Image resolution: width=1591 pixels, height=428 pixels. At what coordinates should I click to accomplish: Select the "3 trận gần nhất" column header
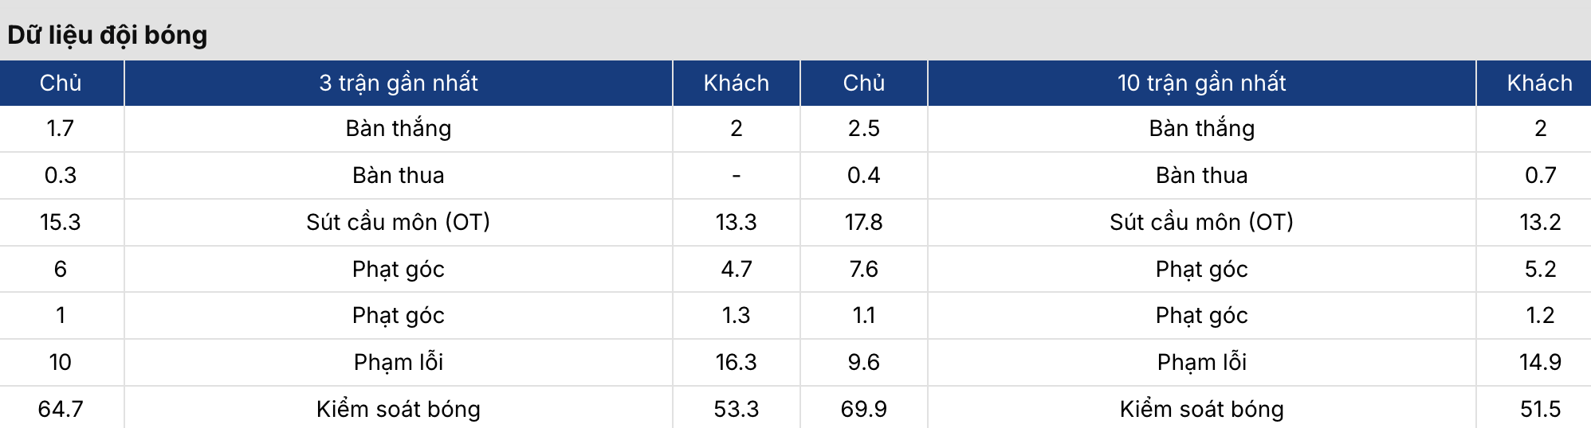point(399,83)
